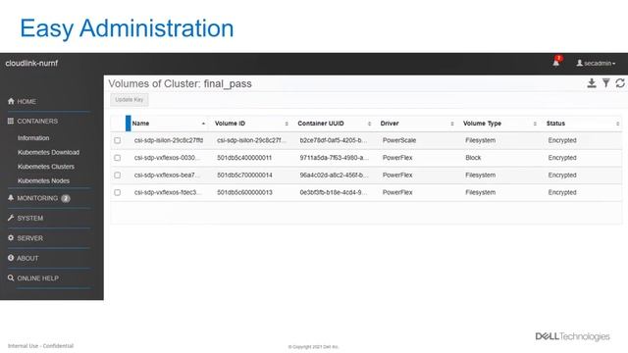Select Information under Containers
Viewport: 628px width, 353px height.
(x=33, y=138)
